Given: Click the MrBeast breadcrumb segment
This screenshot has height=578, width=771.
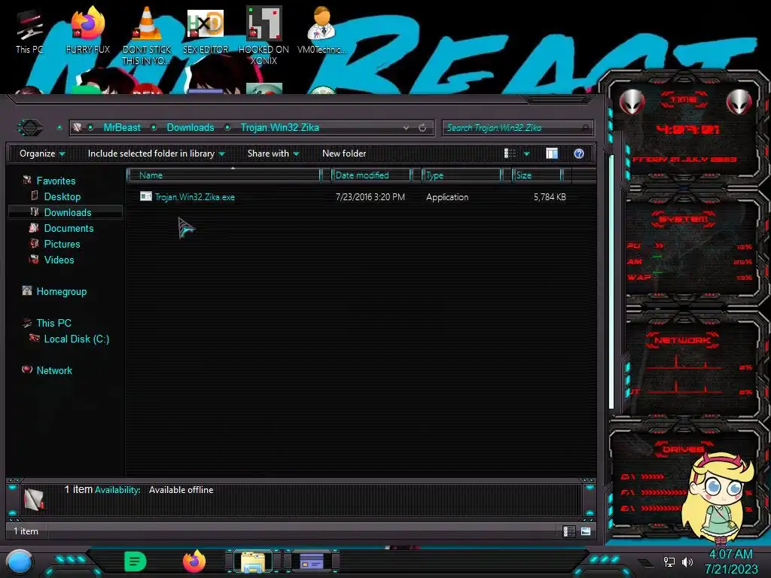Looking at the screenshot, I should 122,128.
